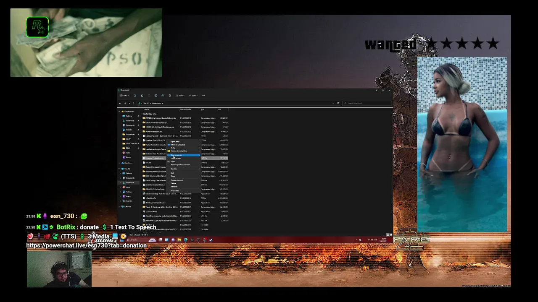Open the View dropdown
538x302 pixels.
193,96
